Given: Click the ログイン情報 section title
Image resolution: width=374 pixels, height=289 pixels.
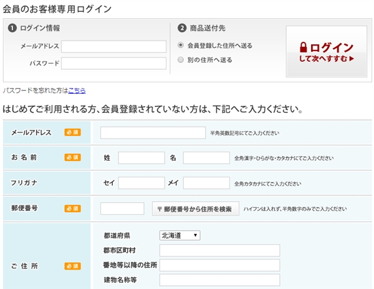Looking at the screenshot, I should 40,28.
